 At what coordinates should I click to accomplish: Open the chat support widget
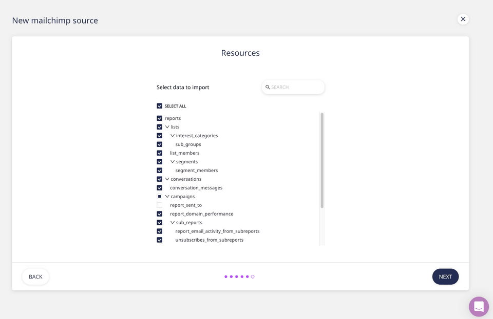[479, 306]
